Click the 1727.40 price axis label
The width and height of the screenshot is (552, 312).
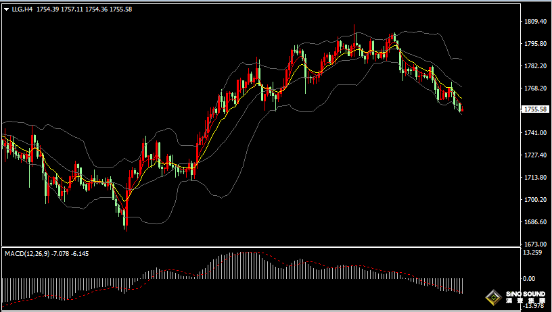pyautogui.click(x=536, y=155)
